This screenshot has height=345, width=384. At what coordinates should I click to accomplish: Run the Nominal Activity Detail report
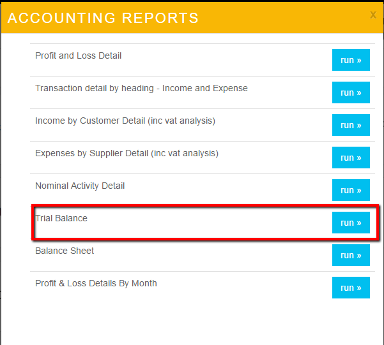[x=351, y=190]
